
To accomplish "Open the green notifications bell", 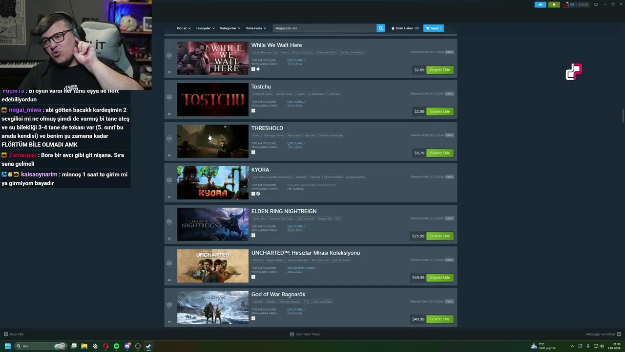I will coord(554,4).
